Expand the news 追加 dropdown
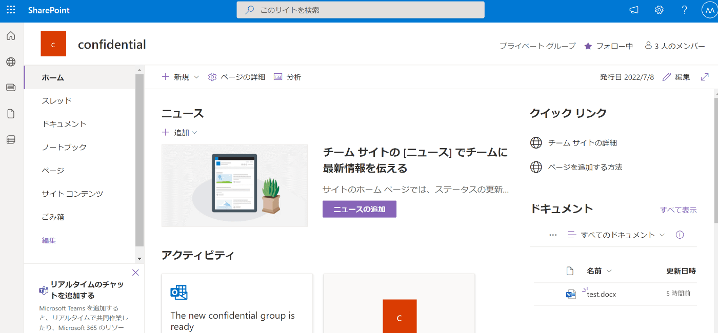 194,132
